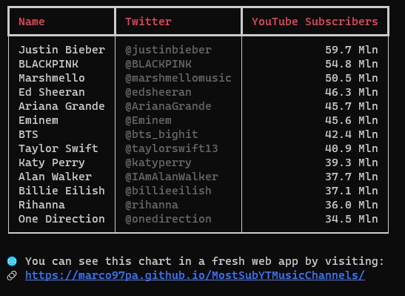Screen dimensions: 405x296
Task: Select the @taylorswift13 handle
Action: (172, 148)
